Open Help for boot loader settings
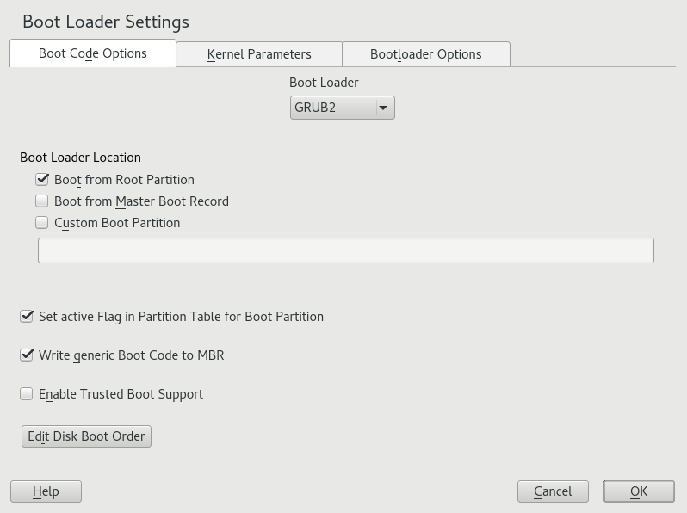This screenshot has height=513, width=687. coord(46,491)
